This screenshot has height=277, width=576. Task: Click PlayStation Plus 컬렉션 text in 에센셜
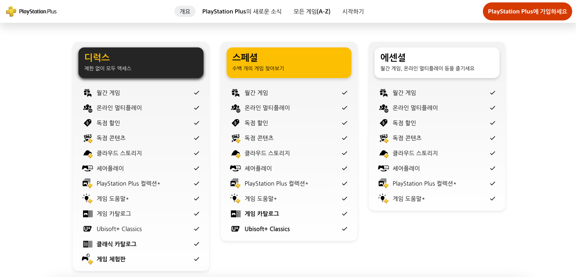coord(424,183)
